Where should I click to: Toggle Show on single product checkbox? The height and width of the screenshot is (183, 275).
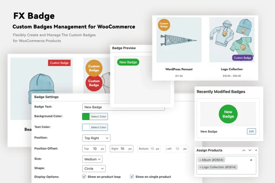(x=132, y=177)
